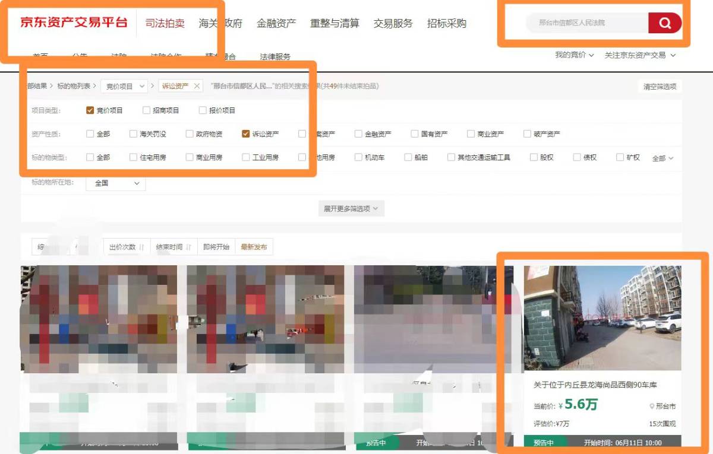The height and width of the screenshot is (454, 713).
Task: Click 预告中 status on the 龙海尚品 card
Action: [x=543, y=443]
